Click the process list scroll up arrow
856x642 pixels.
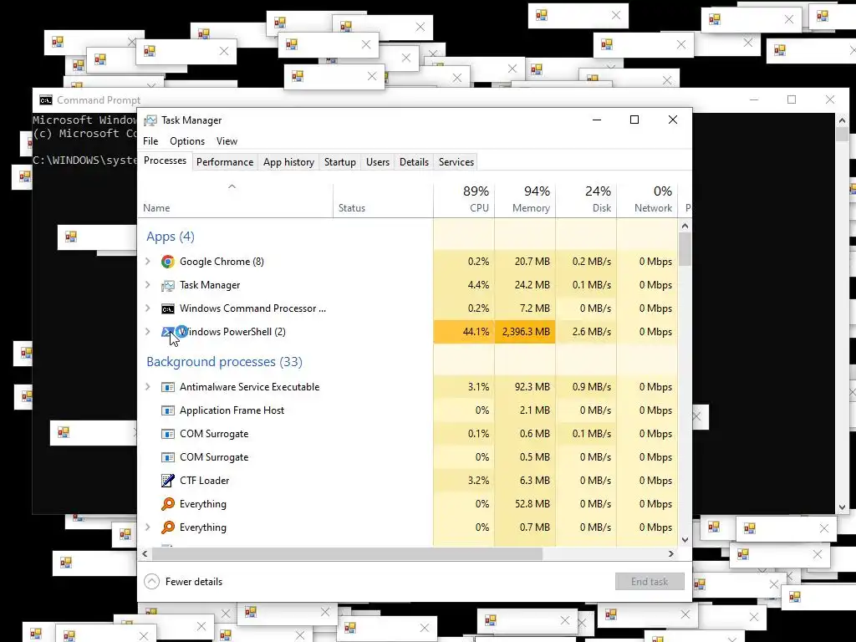point(685,226)
